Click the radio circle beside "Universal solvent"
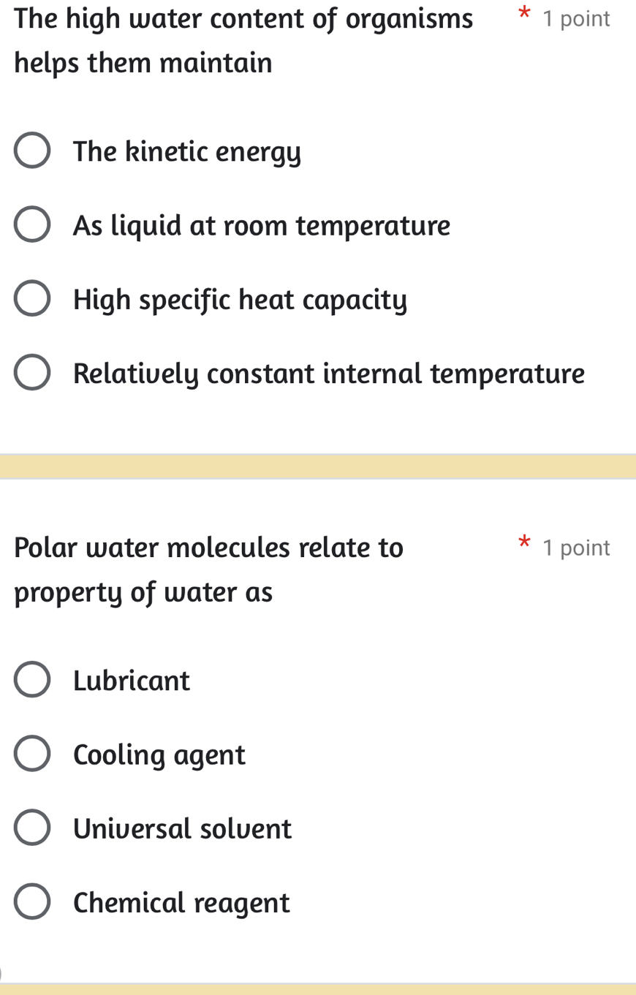This screenshot has height=995, width=636. [32, 827]
